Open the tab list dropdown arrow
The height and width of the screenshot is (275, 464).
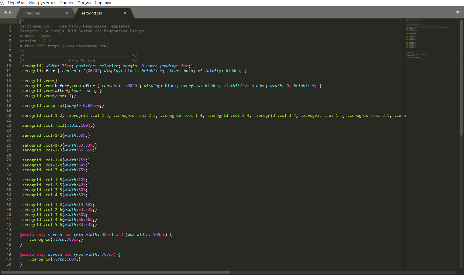tap(457, 12)
